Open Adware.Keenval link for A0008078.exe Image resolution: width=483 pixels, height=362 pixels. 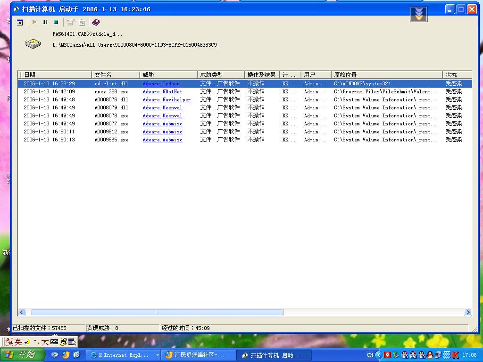tap(162, 115)
